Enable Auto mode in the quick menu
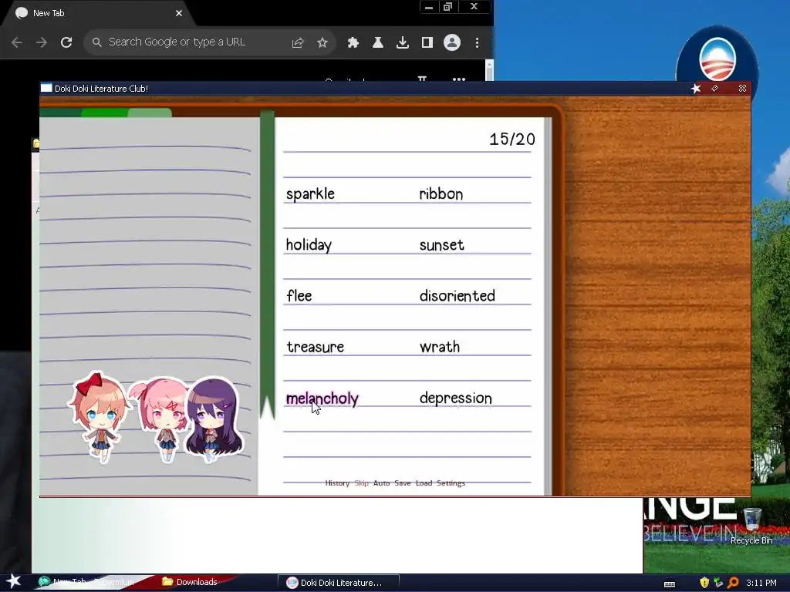The height and width of the screenshot is (592, 790). click(381, 483)
